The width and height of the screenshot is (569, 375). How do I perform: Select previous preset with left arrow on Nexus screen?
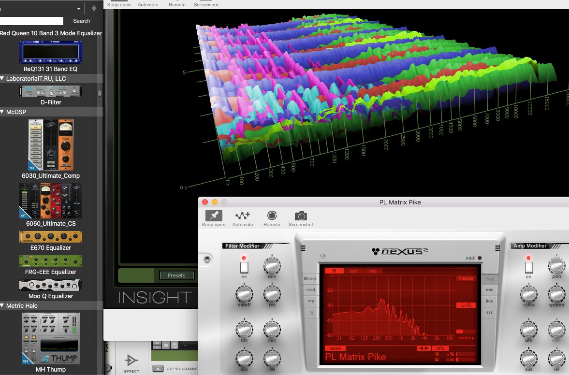pyautogui.click(x=421, y=348)
